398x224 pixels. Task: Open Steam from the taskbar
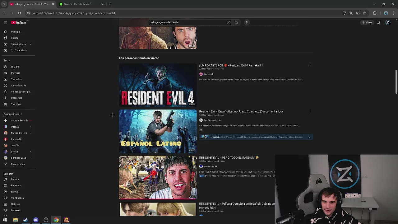(25, 220)
